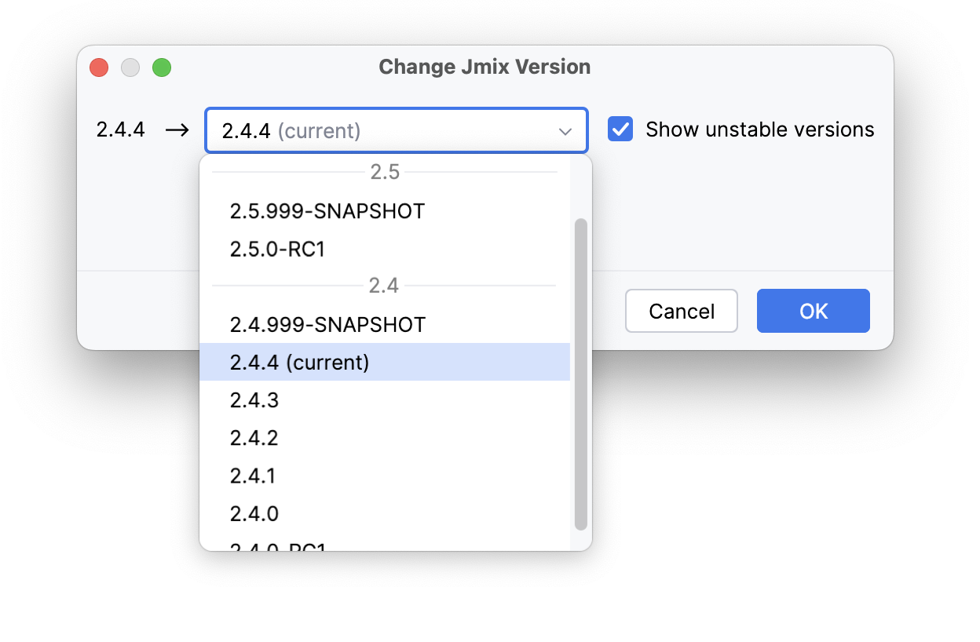This screenshot has width=980, height=642.
Task: Choose version 2.4.2 in list
Action: 254,438
